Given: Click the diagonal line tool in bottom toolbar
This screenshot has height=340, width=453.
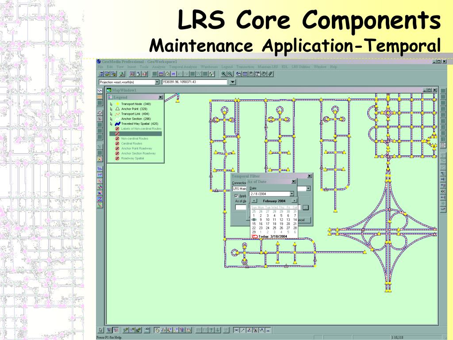Looking at the screenshot, I should pos(242,330).
